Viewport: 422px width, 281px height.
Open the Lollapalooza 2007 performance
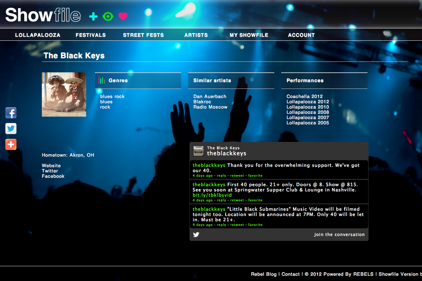pyautogui.click(x=308, y=118)
